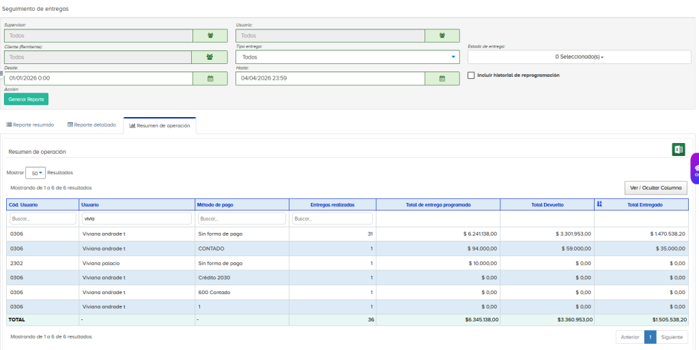Click the Generar Reporte button

27,99
